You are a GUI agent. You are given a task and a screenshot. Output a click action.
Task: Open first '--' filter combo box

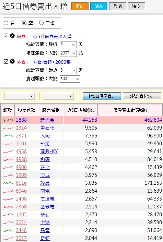pos(20,96)
